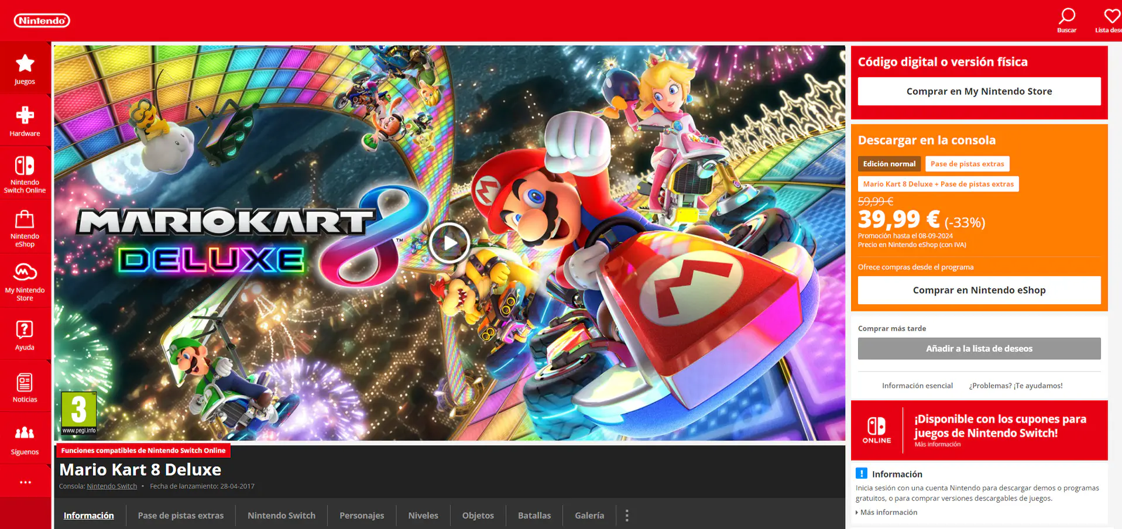
Task: Click the 39,99 € discounted price
Action: [898, 219]
